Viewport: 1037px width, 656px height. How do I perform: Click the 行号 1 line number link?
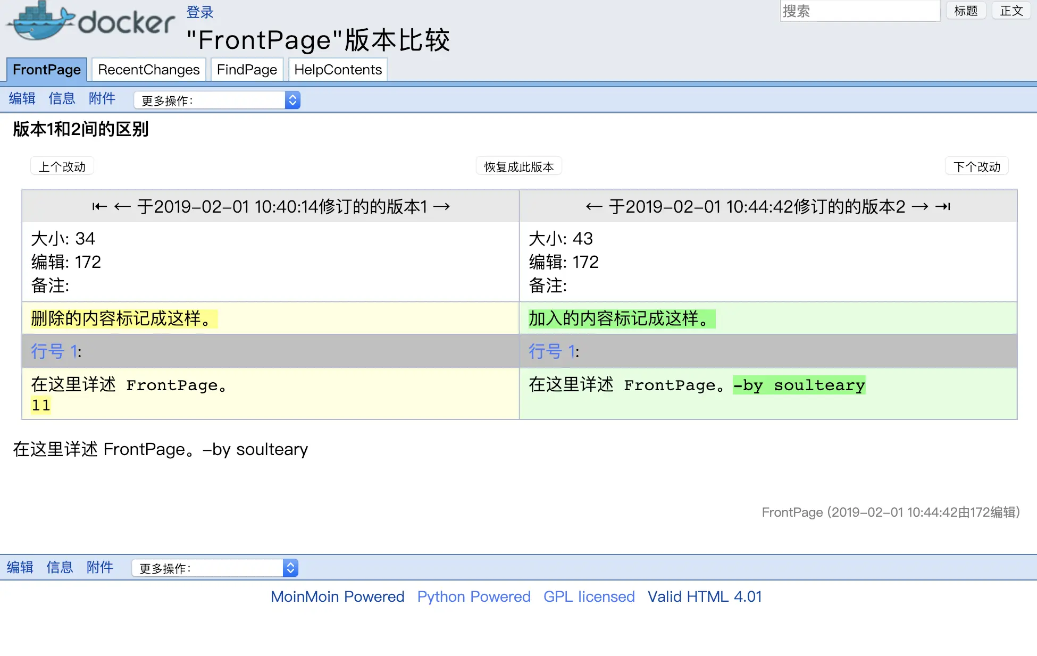(53, 351)
